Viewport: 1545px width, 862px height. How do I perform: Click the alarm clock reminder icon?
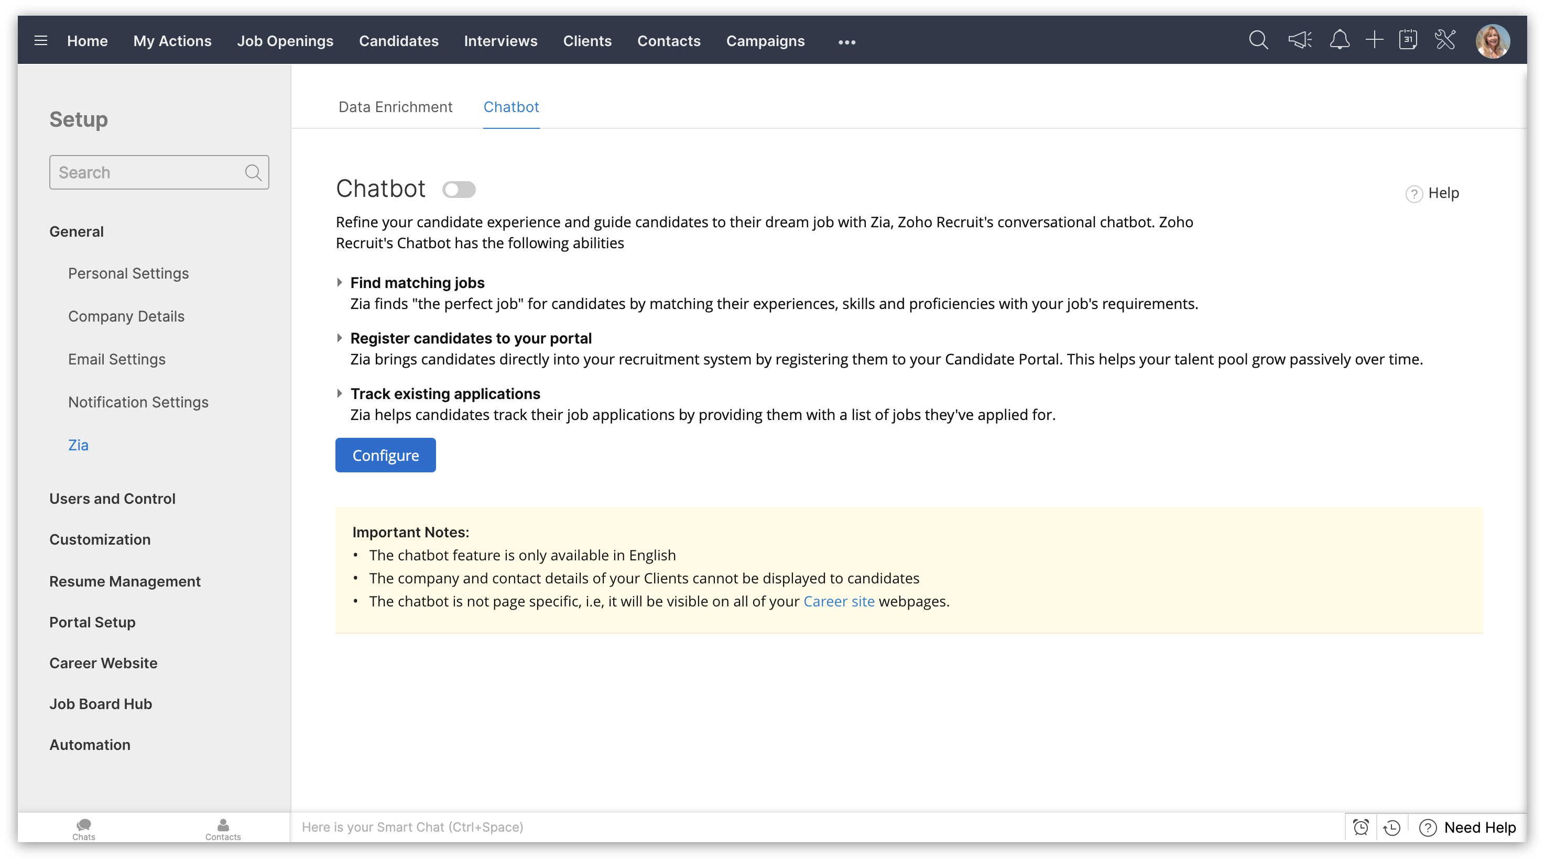1361,827
